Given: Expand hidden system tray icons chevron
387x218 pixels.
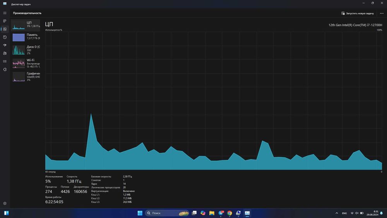Looking at the screenshot, I should click(337, 213).
